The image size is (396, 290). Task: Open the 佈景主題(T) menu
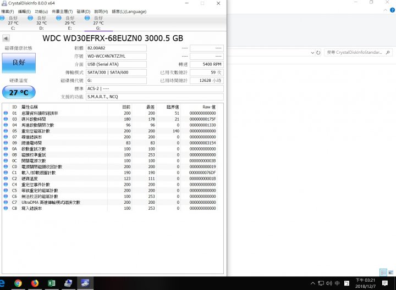coord(62,12)
